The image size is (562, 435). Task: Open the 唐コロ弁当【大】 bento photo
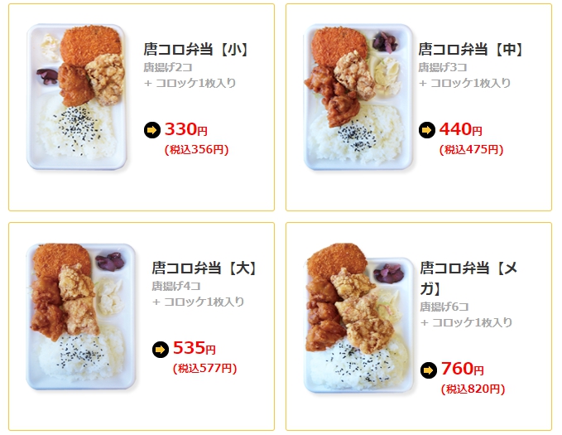pyautogui.click(x=81, y=317)
